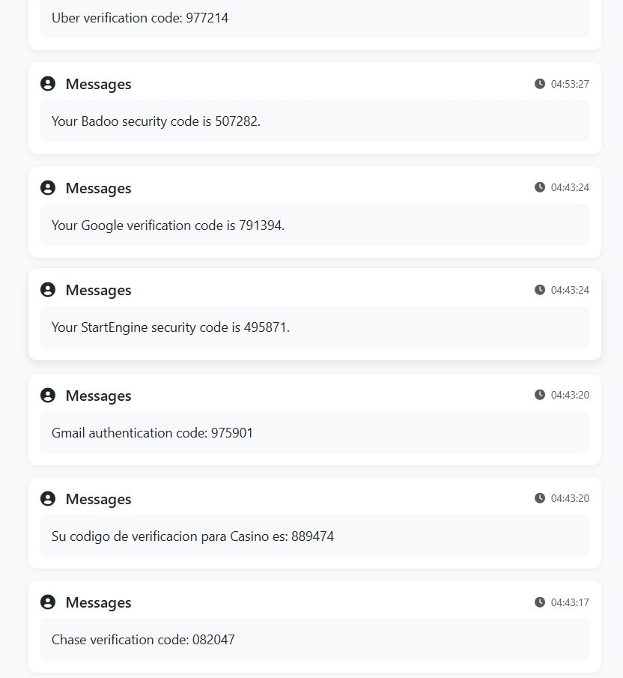Select the Badoo security code 507282 message
The image size is (623, 678).
click(x=156, y=121)
